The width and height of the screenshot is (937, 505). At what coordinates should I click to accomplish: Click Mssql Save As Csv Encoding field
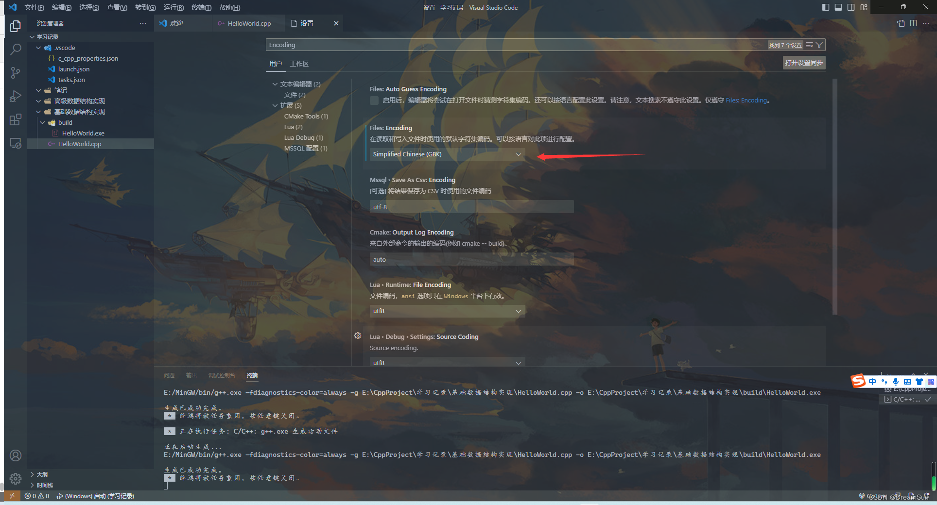point(471,207)
